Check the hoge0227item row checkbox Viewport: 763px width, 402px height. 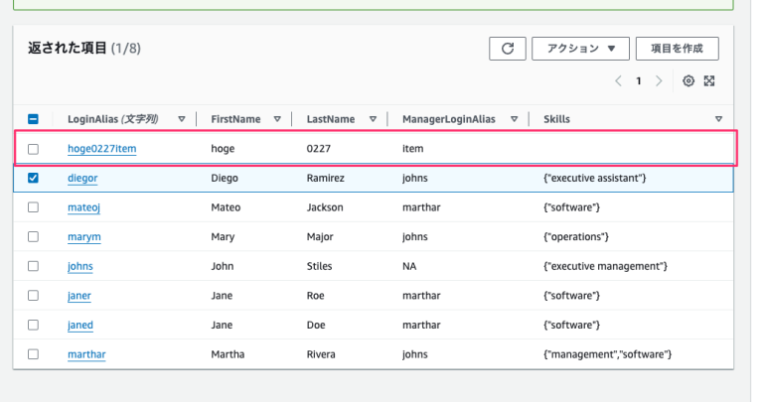click(x=33, y=149)
